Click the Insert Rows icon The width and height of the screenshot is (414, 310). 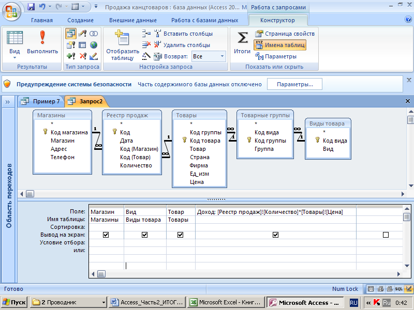pos(146,34)
